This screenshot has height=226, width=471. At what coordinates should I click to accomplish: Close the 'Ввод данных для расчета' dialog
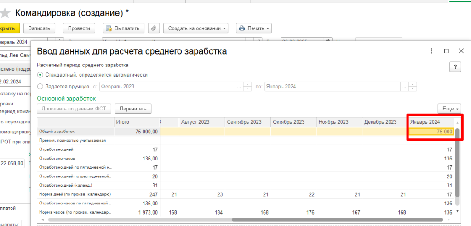461,51
